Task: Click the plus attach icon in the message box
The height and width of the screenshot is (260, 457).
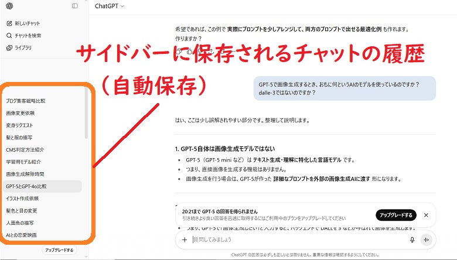Action: [x=185, y=240]
